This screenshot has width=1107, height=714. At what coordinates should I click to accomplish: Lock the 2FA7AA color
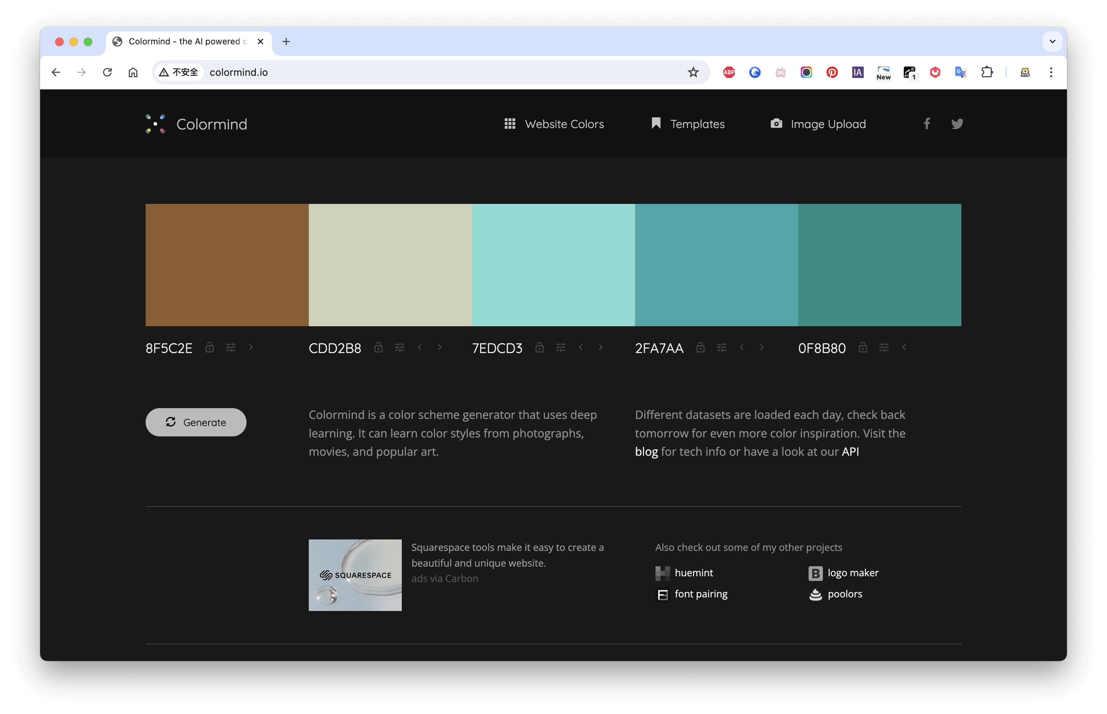(x=700, y=347)
